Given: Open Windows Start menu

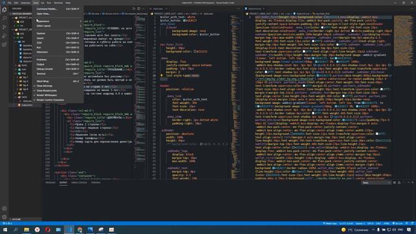Looking at the screenshot, I should click(5, 229).
